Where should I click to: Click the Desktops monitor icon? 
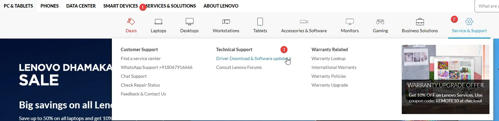pyautogui.click(x=189, y=21)
